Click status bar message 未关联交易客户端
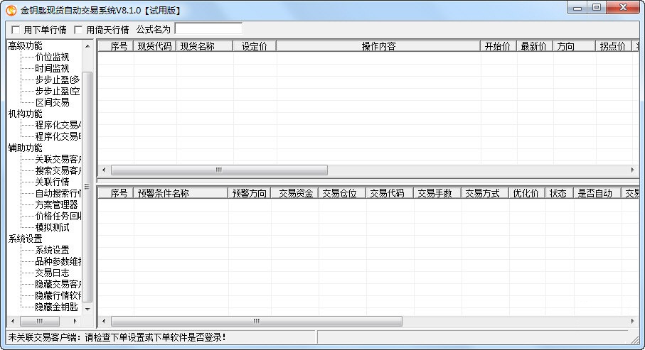This screenshot has width=645, height=350. pos(117,338)
